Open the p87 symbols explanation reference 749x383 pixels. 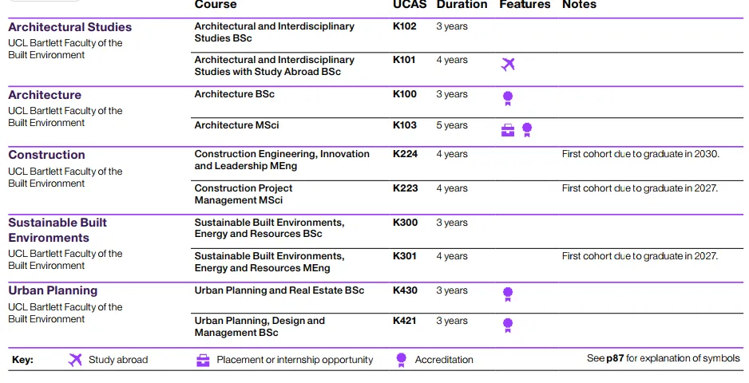[x=615, y=358]
